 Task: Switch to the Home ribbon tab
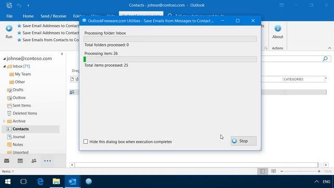click(28, 16)
